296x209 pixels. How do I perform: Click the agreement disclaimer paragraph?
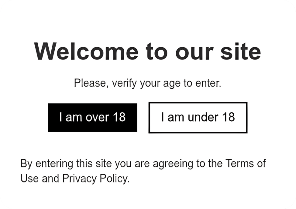tap(143, 171)
